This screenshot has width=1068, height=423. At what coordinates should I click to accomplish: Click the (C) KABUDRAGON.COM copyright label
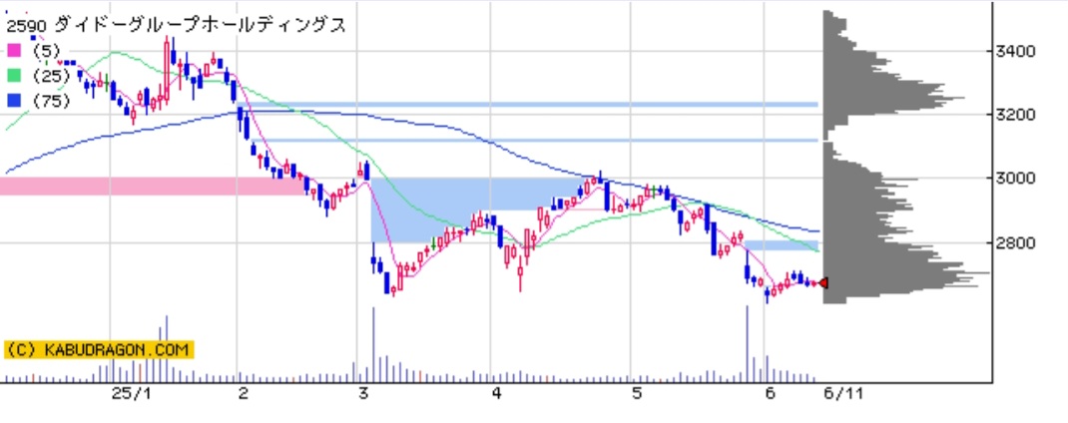point(99,350)
